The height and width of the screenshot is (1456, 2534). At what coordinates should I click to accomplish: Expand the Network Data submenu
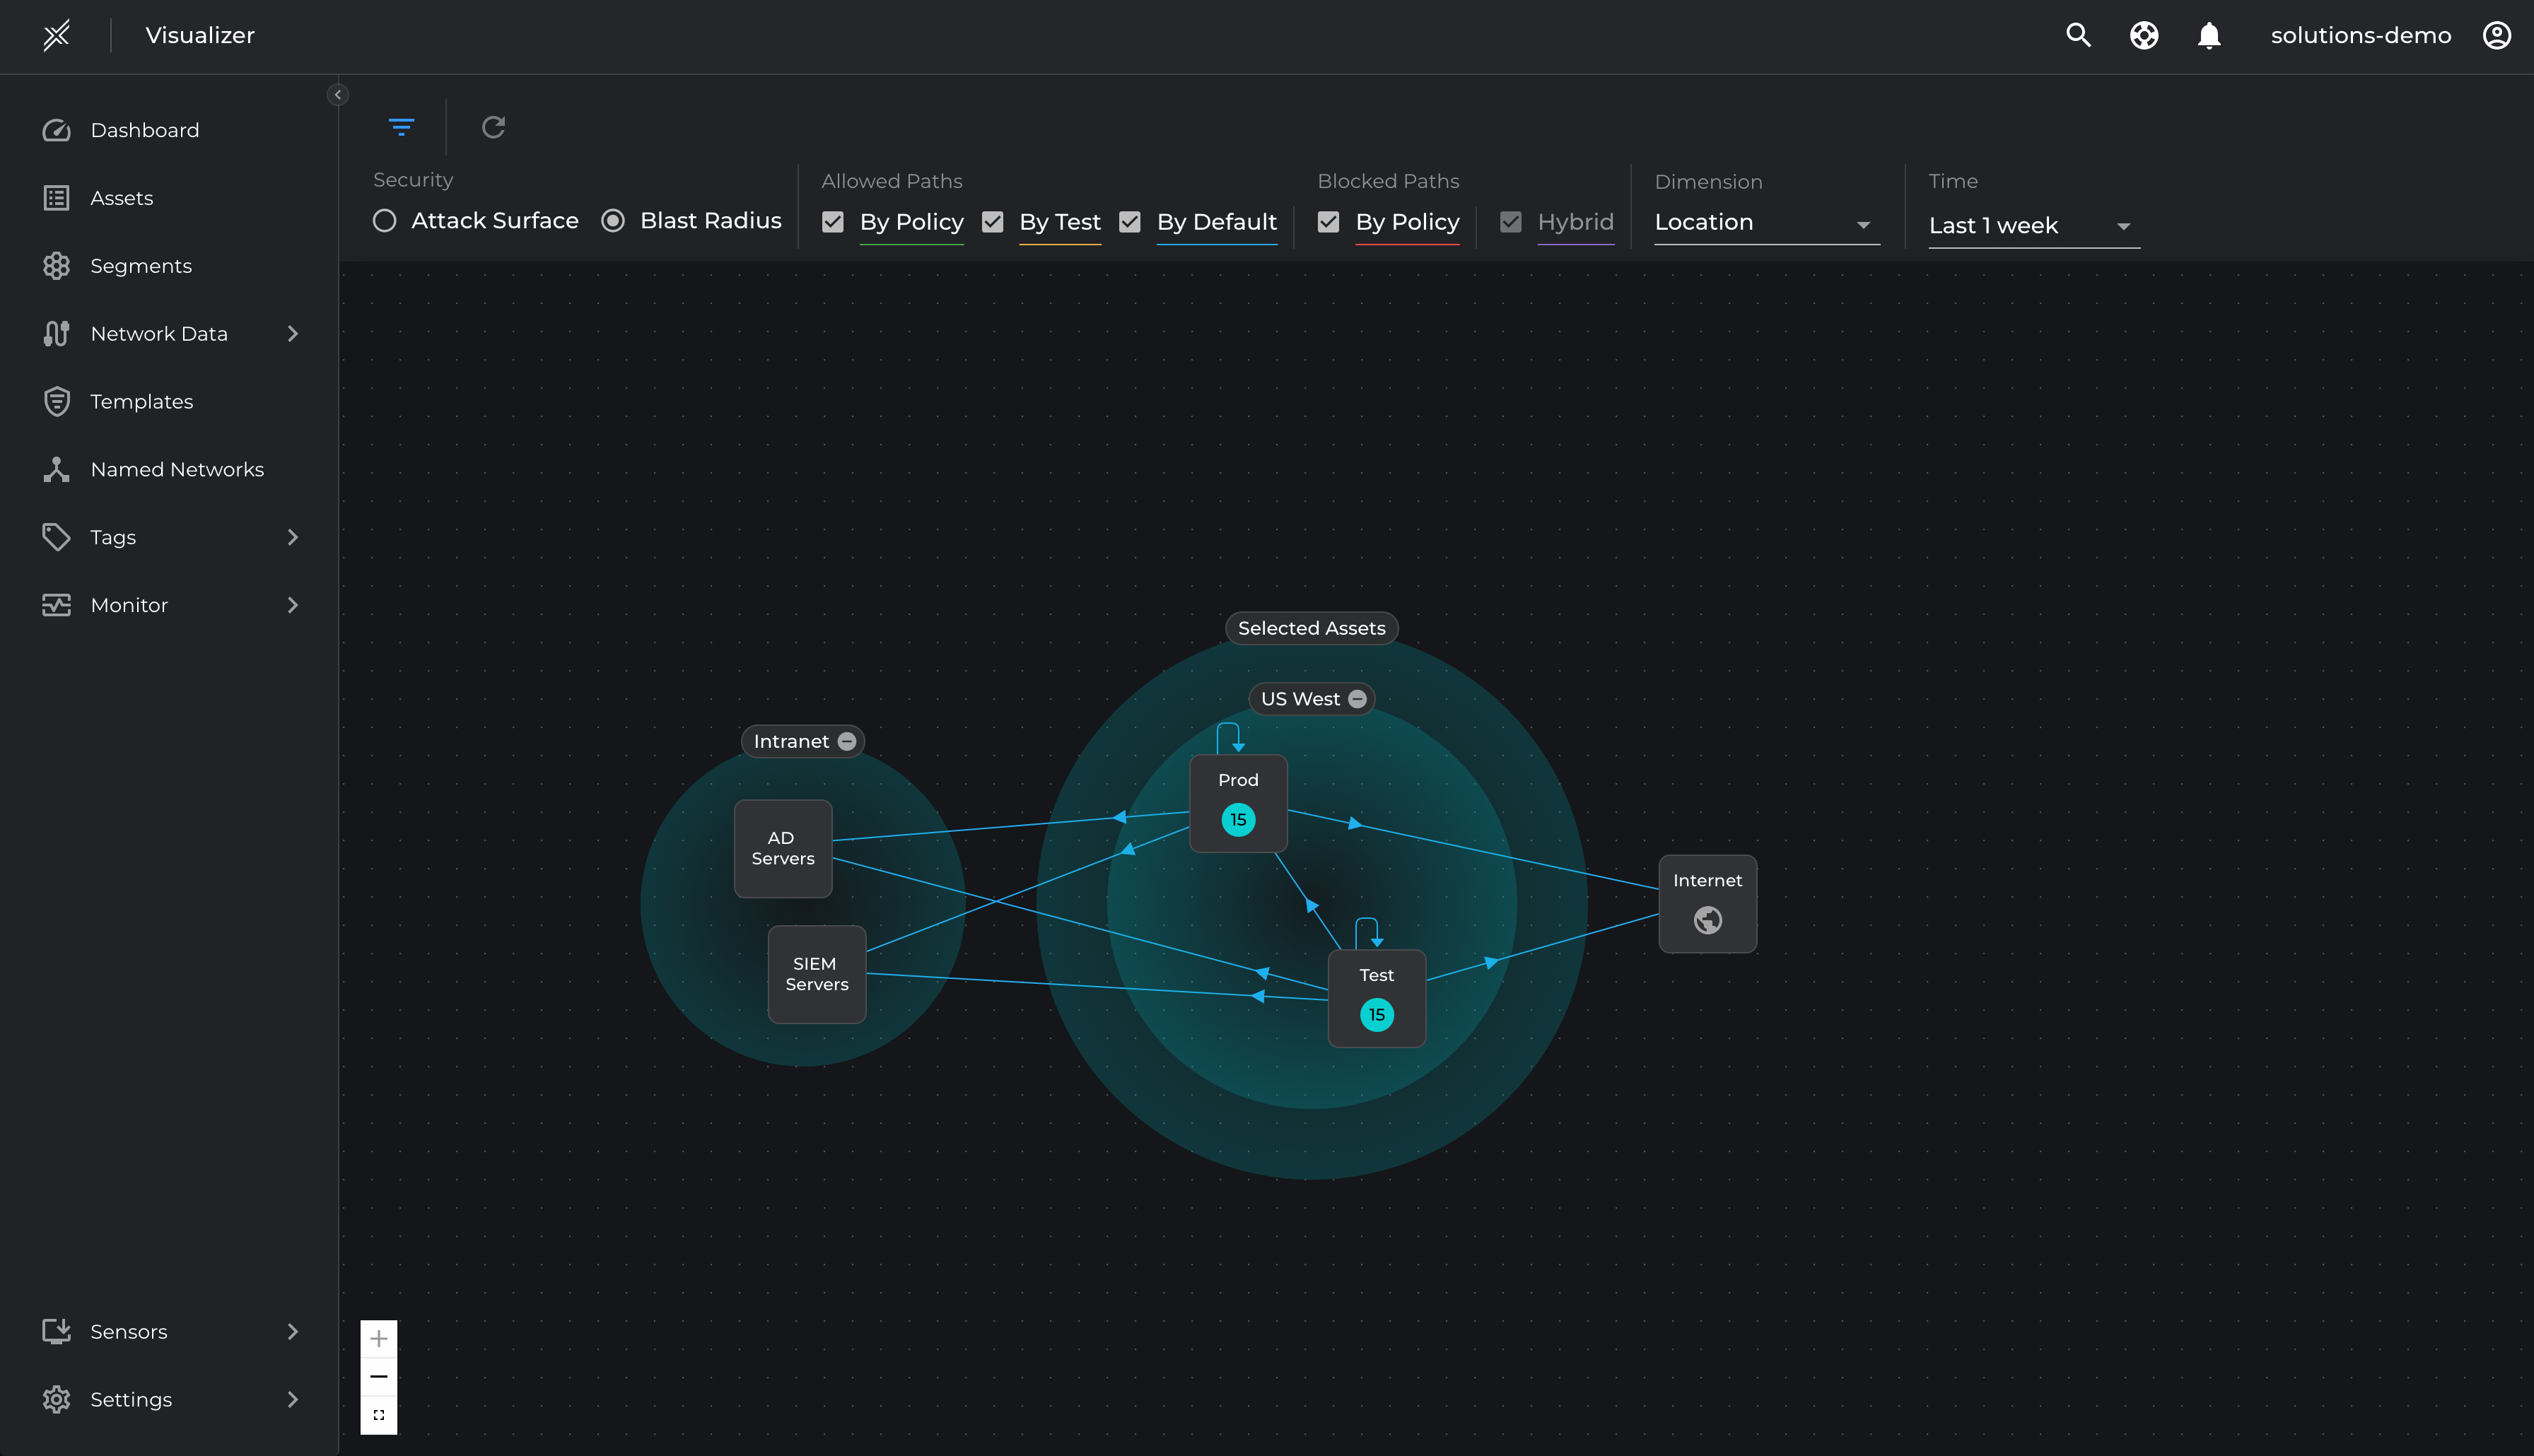158,333
